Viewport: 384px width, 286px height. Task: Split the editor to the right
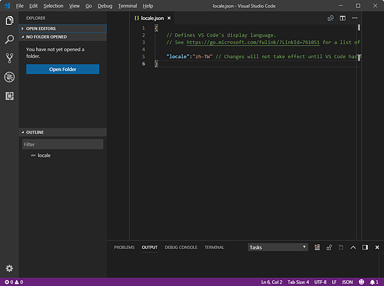tap(342, 19)
